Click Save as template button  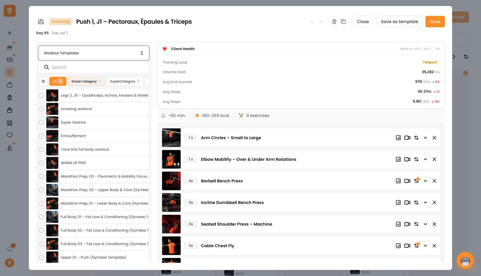point(400,22)
